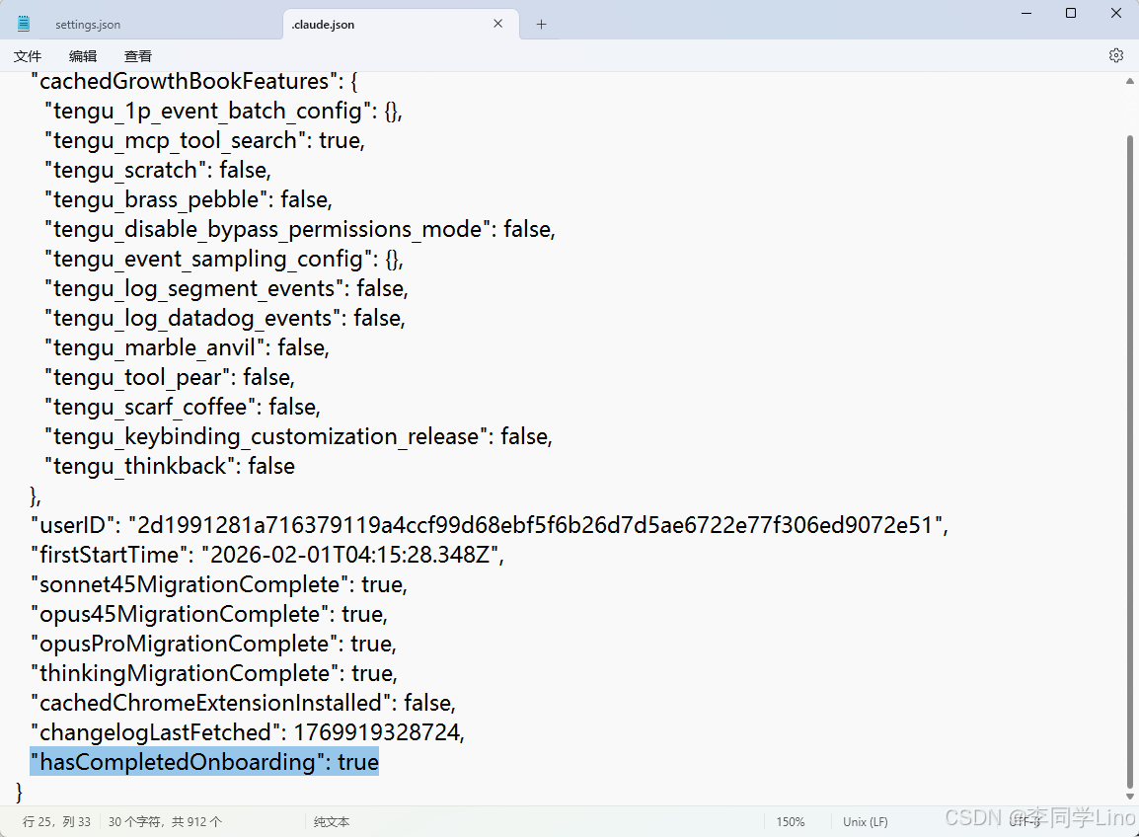Screen dimensions: 1139x837
Task: Minimize the Notepad window
Action: tap(1026, 13)
